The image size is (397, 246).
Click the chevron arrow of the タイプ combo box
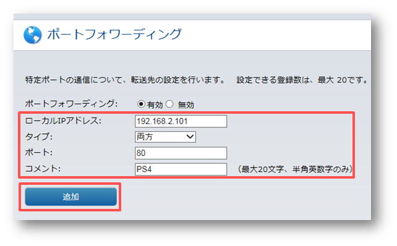(190, 137)
